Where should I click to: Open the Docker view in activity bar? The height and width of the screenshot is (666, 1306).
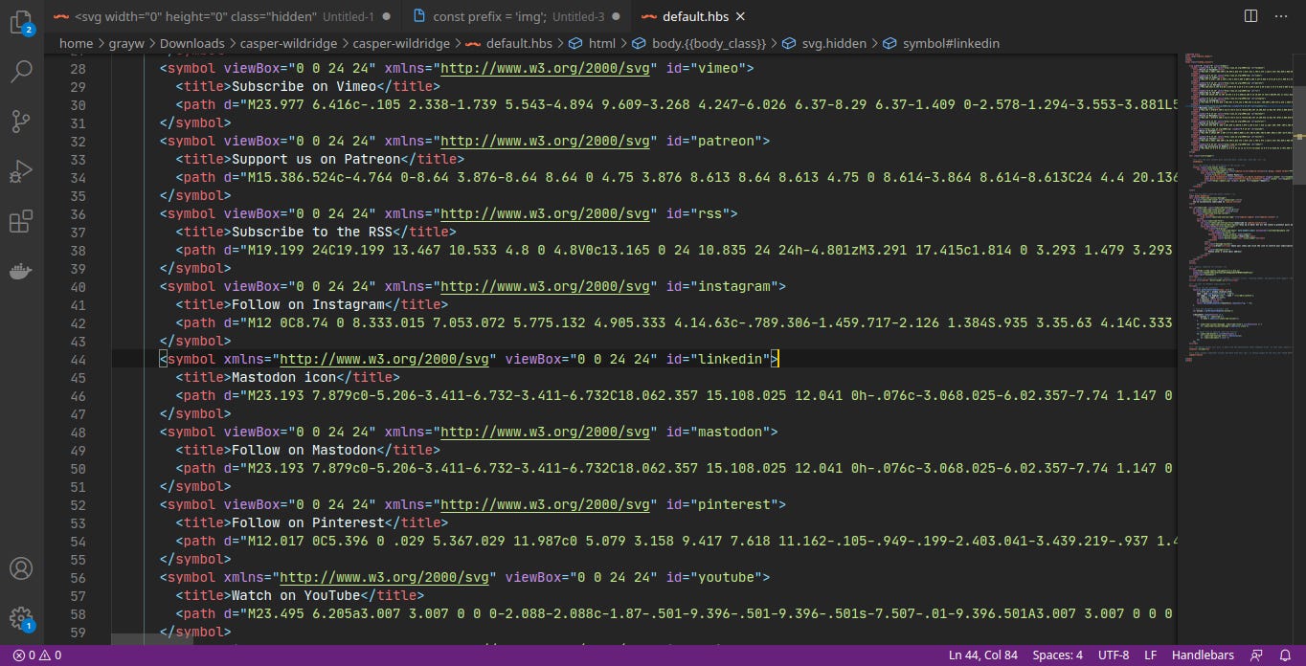click(x=21, y=272)
